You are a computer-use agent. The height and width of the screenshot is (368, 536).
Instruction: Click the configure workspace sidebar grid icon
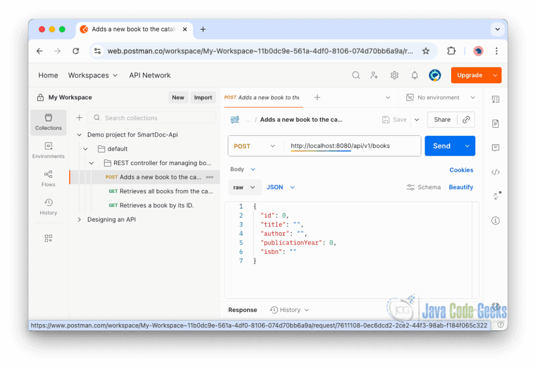(48, 238)
